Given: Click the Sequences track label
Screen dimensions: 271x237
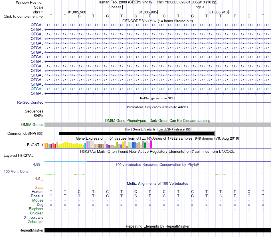Looking at the screenshot, I should tap(34, 111).
